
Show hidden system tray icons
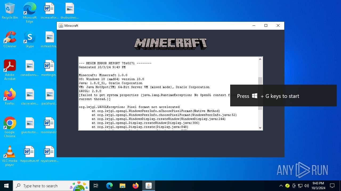[x=281, y=186]
